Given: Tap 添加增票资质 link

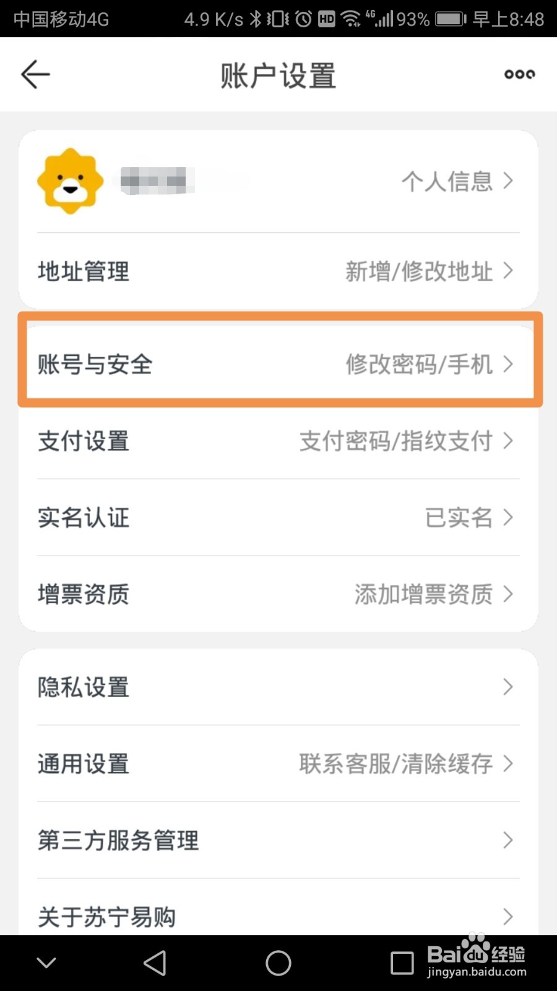Looking at the screenshot, I should pos(423,595).
